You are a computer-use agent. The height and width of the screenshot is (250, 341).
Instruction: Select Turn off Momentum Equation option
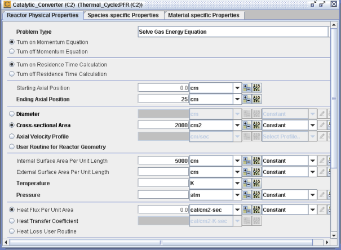(11, 52)
